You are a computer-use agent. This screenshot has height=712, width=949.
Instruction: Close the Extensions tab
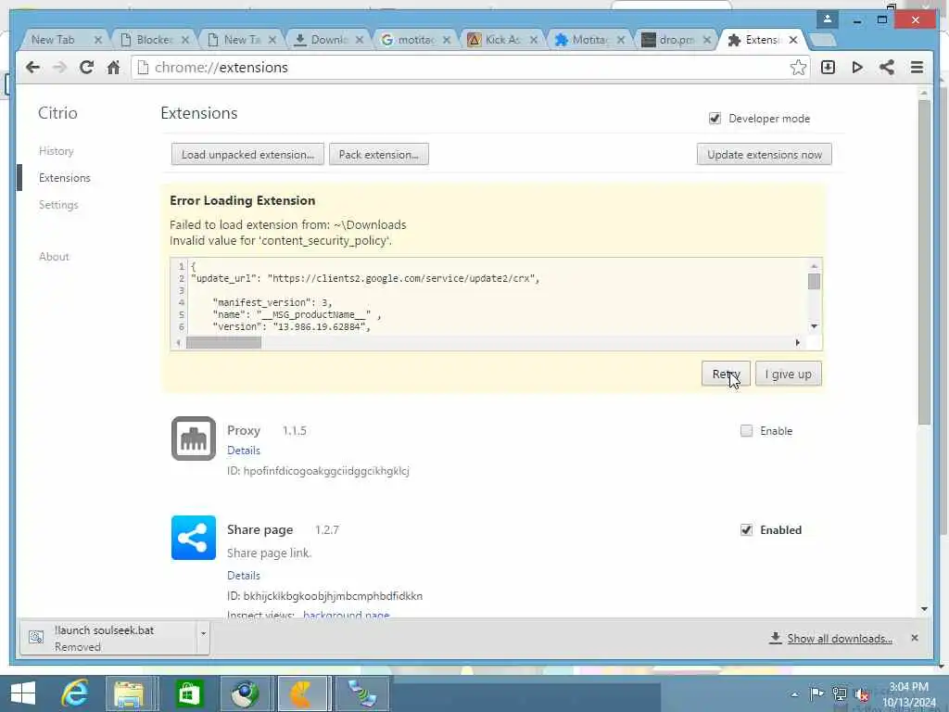tap(793, 40)
